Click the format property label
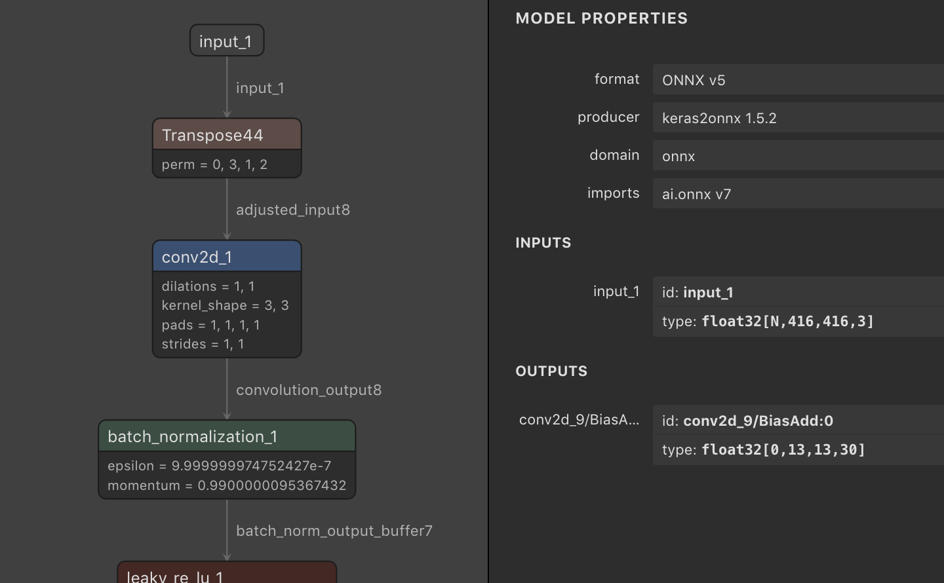Screen dimensions: 944x583 point(617,79)
